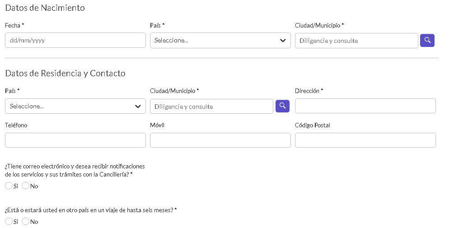The width and height of the screenshot is (449, 228).
Task: Focus the Fecha dd/mm/yyyy field
Action: (75, 40)
